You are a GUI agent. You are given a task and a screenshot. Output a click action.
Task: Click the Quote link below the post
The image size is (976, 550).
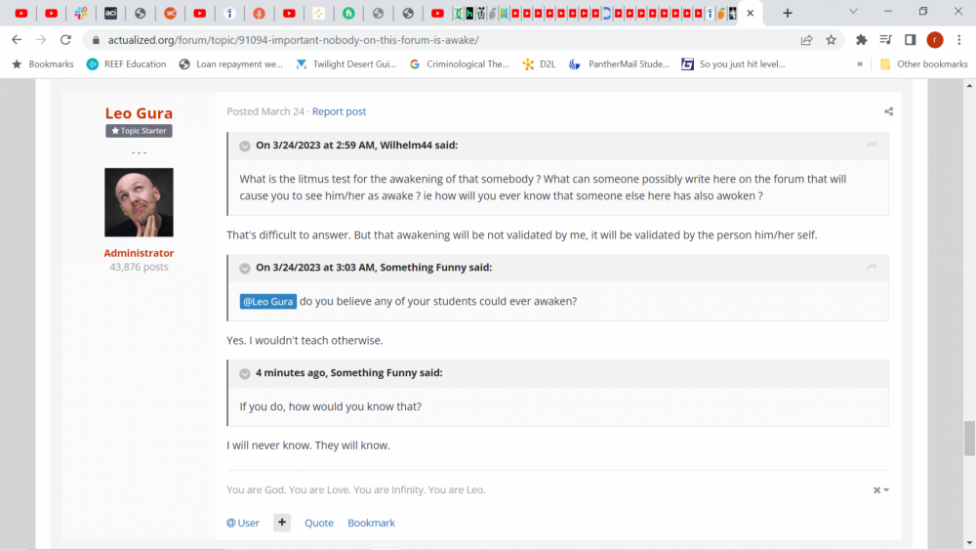[x=319, y=523]
